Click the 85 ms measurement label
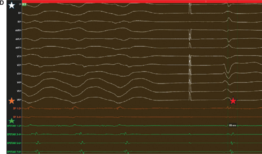This screenshot has height=154, width=262. click(x=233, y=125)
